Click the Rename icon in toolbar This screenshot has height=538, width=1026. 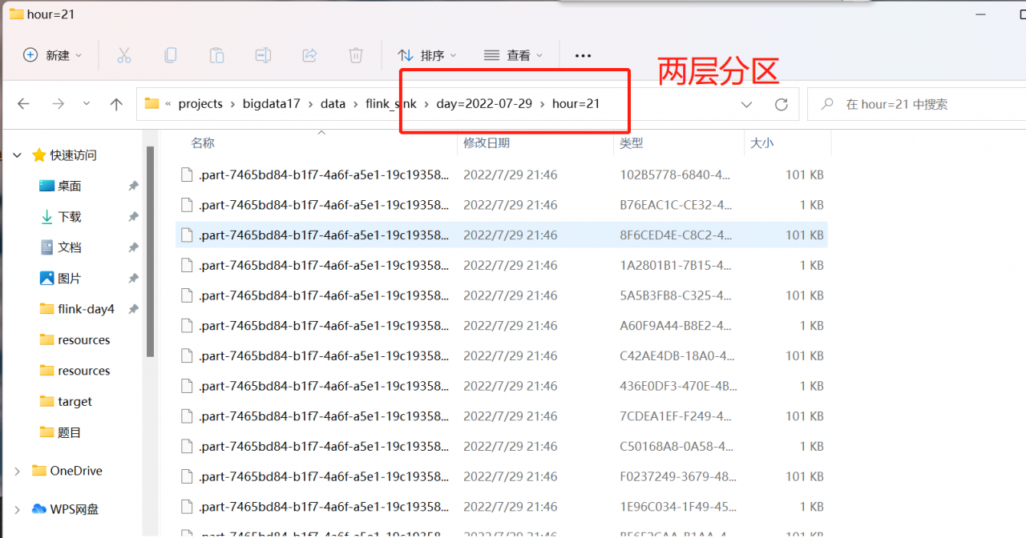[263, 55]
